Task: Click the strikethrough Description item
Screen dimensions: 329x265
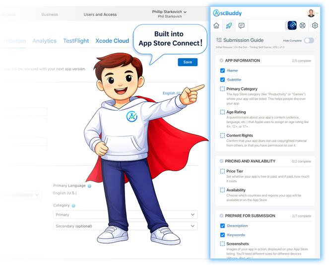Action: point(237,226)
